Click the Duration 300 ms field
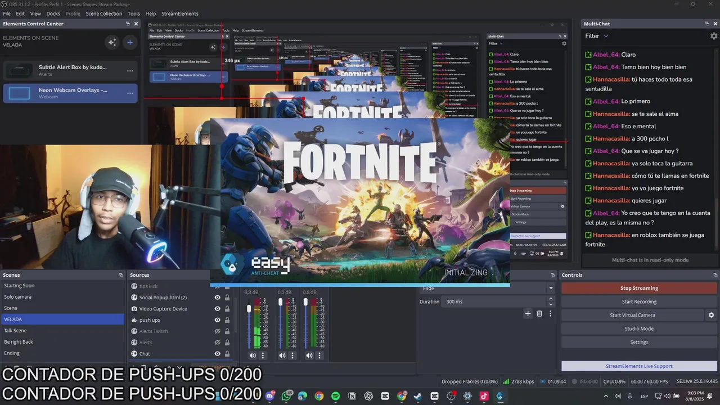 pyautogui.click(x=493, y=301)
